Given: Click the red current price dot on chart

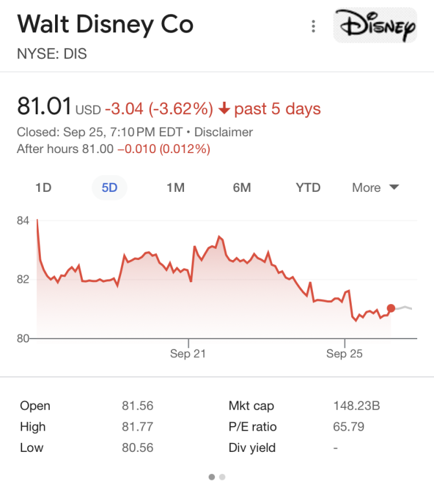Looking at the screenshot, I should coord(391,308).
